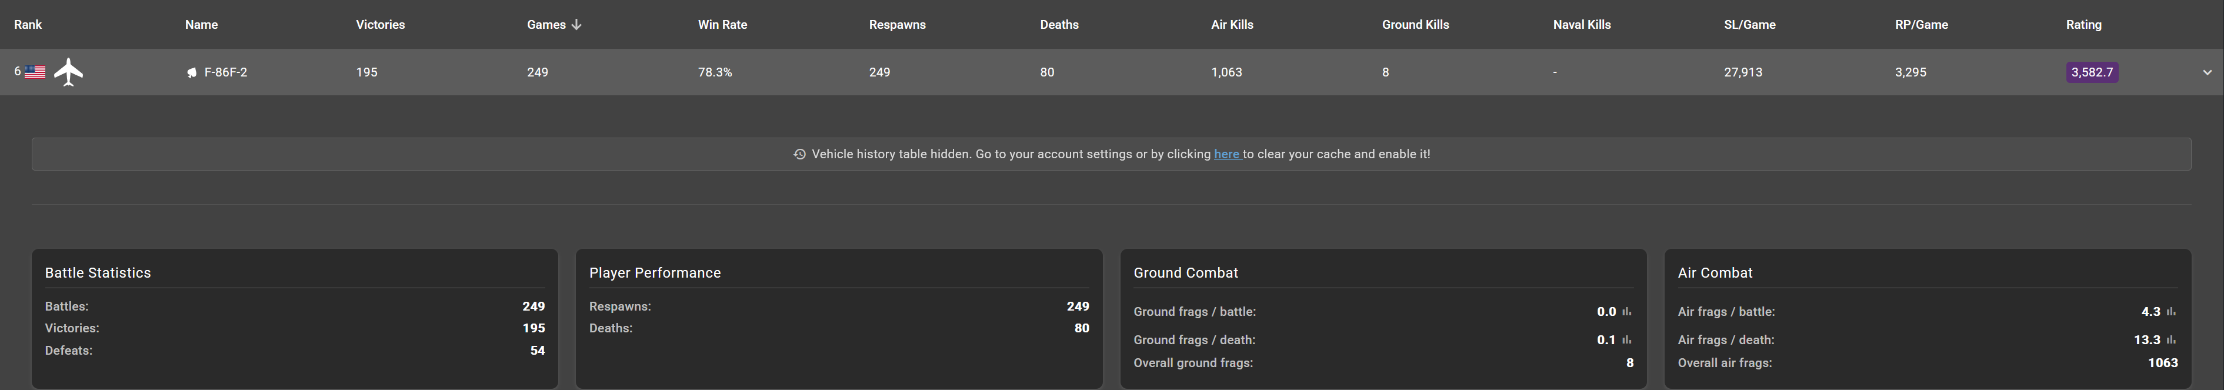
Task: Click the airplane vehicle type icon
Action: tap(68, 72)
